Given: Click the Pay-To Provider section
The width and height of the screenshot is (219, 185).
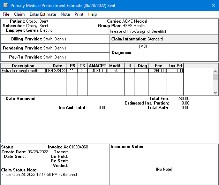Looking at the screenshot, I should coord(55,57).
